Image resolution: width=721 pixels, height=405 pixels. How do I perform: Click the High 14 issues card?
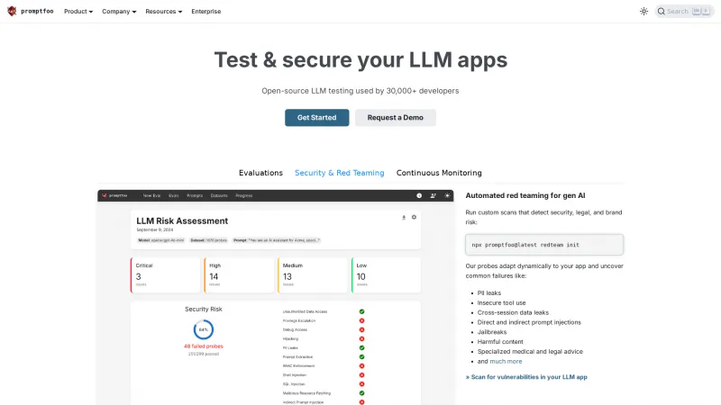[239, 275]
